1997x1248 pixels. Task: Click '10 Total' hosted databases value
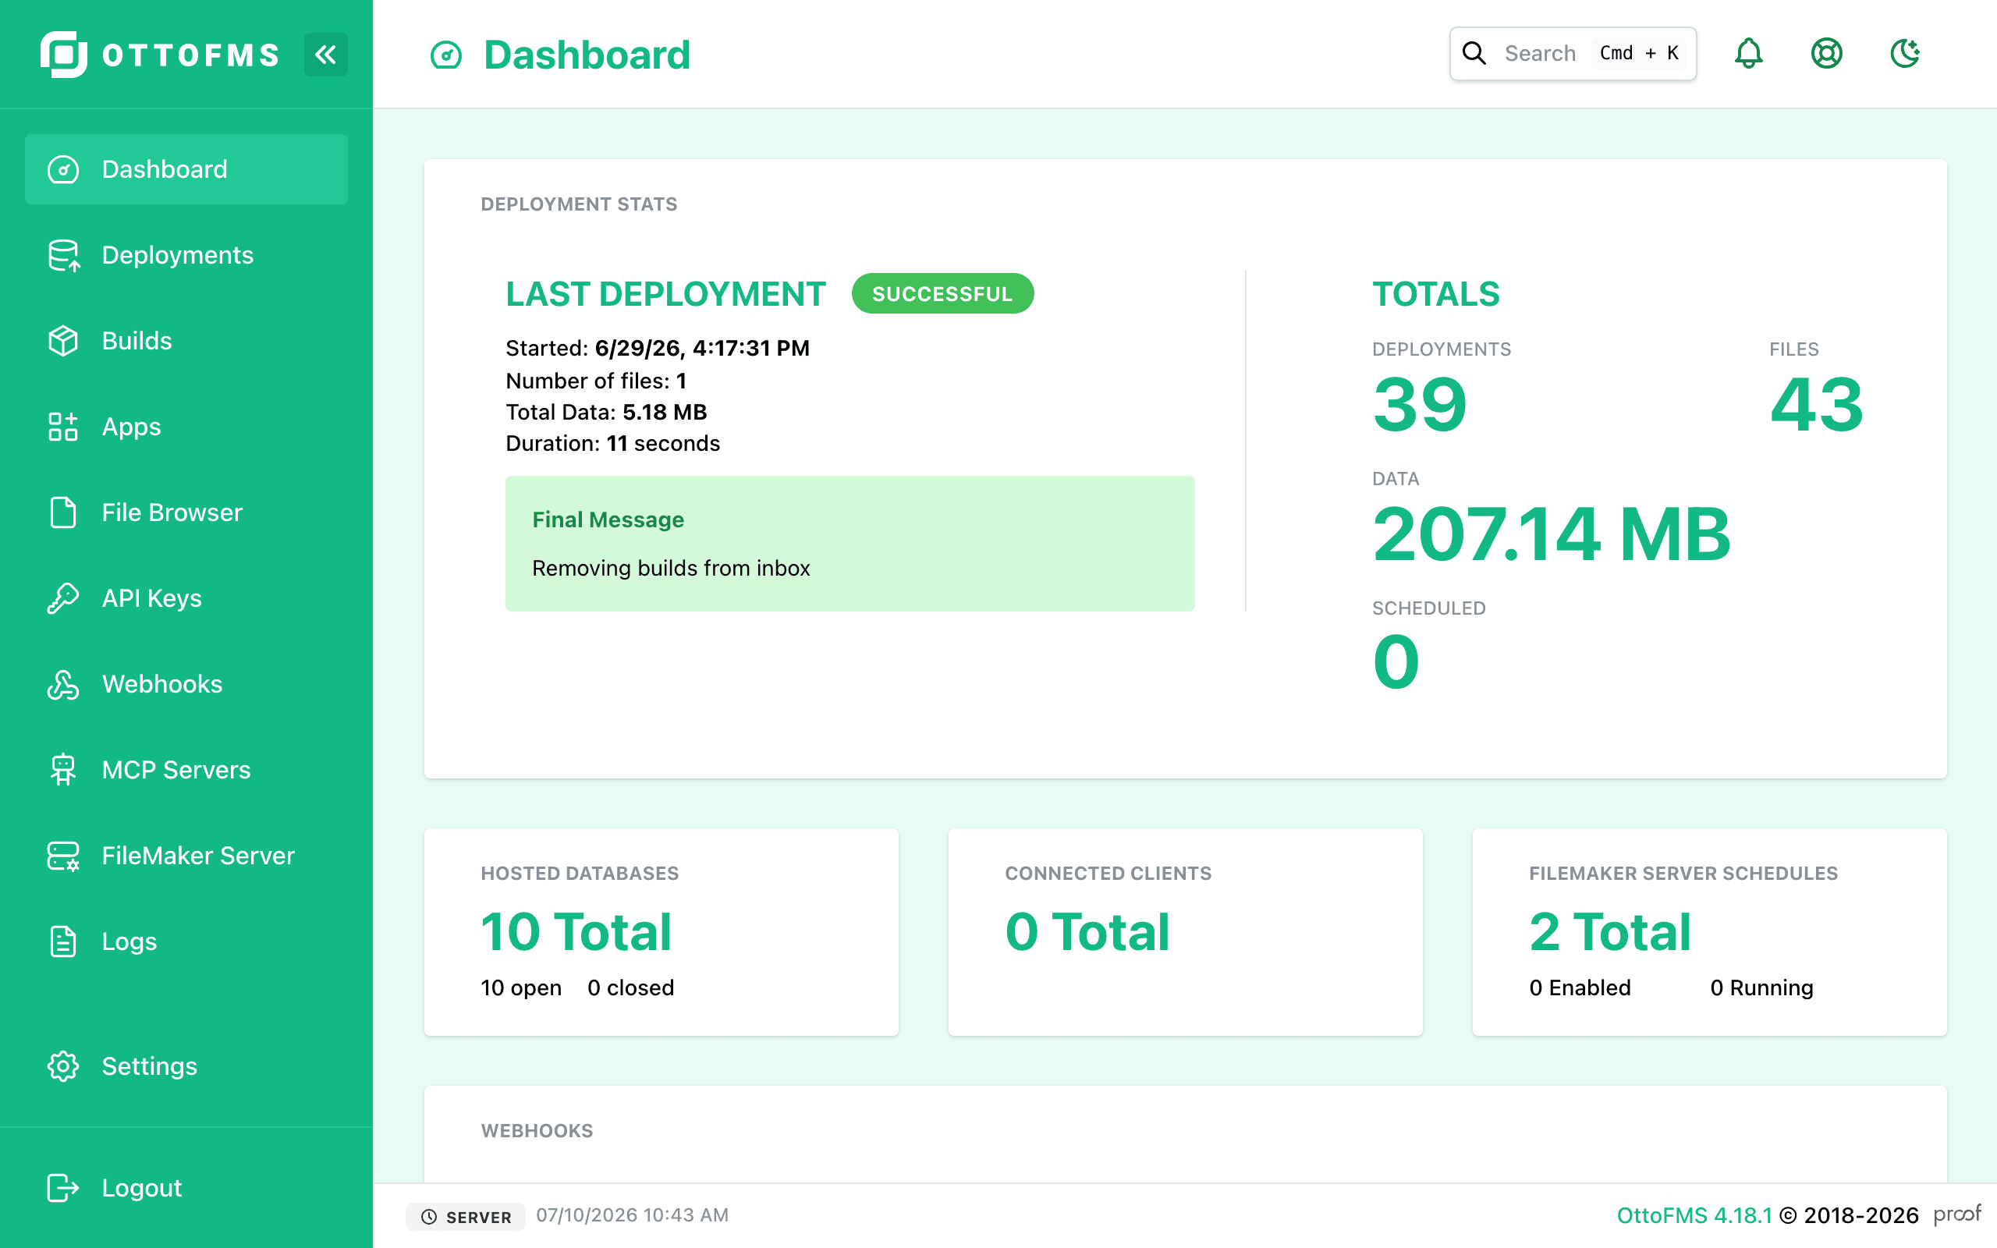[x=576, y=932]
